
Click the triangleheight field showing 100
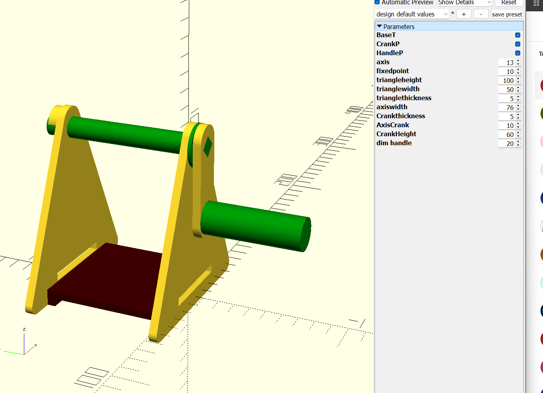507,81
